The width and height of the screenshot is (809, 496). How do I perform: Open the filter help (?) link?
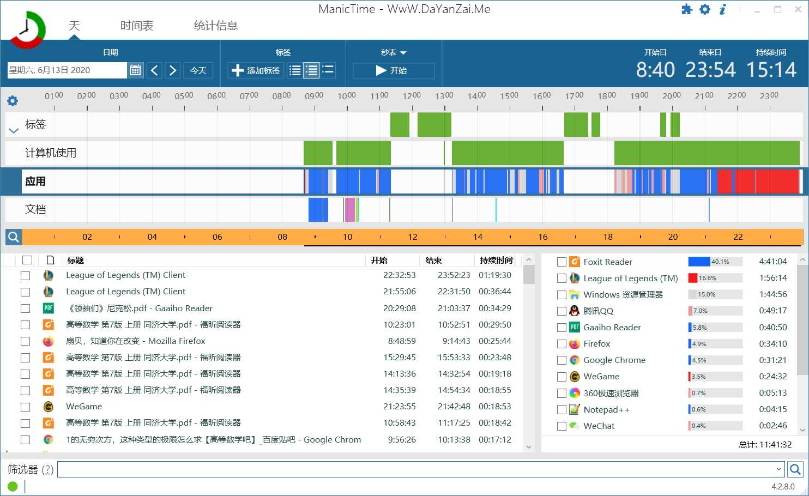pos(47,469)
